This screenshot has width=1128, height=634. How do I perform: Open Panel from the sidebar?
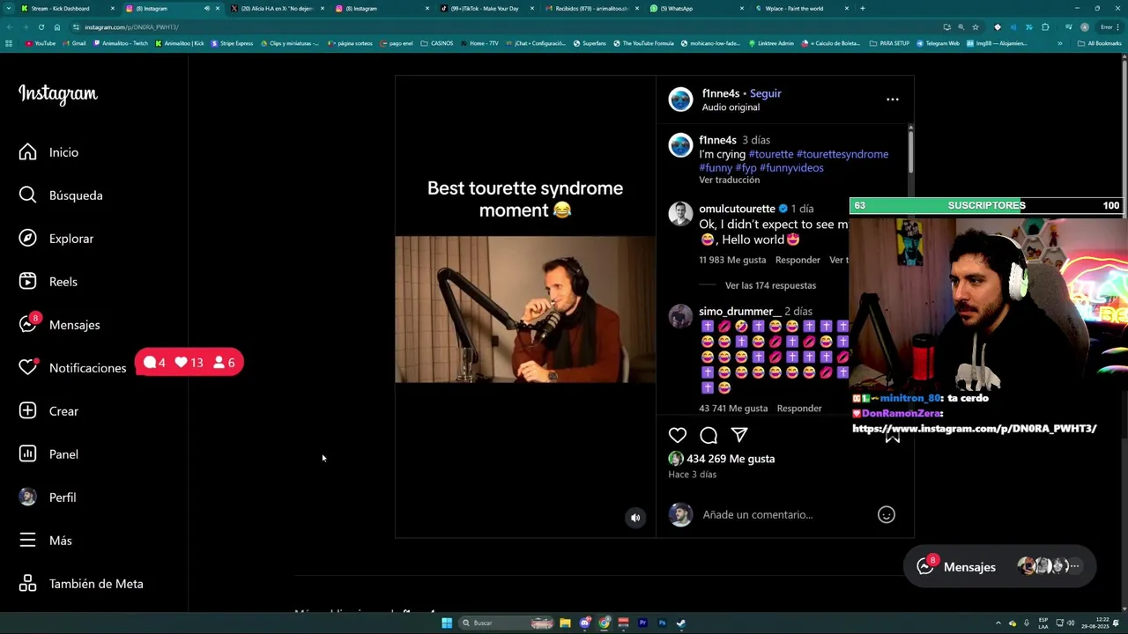pos(48,454)
